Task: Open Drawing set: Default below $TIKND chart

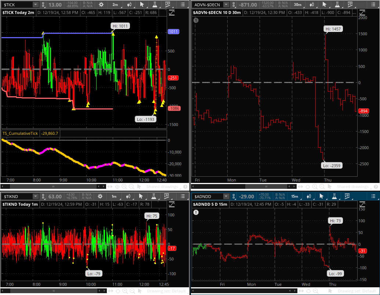Action: click(166, 291)
